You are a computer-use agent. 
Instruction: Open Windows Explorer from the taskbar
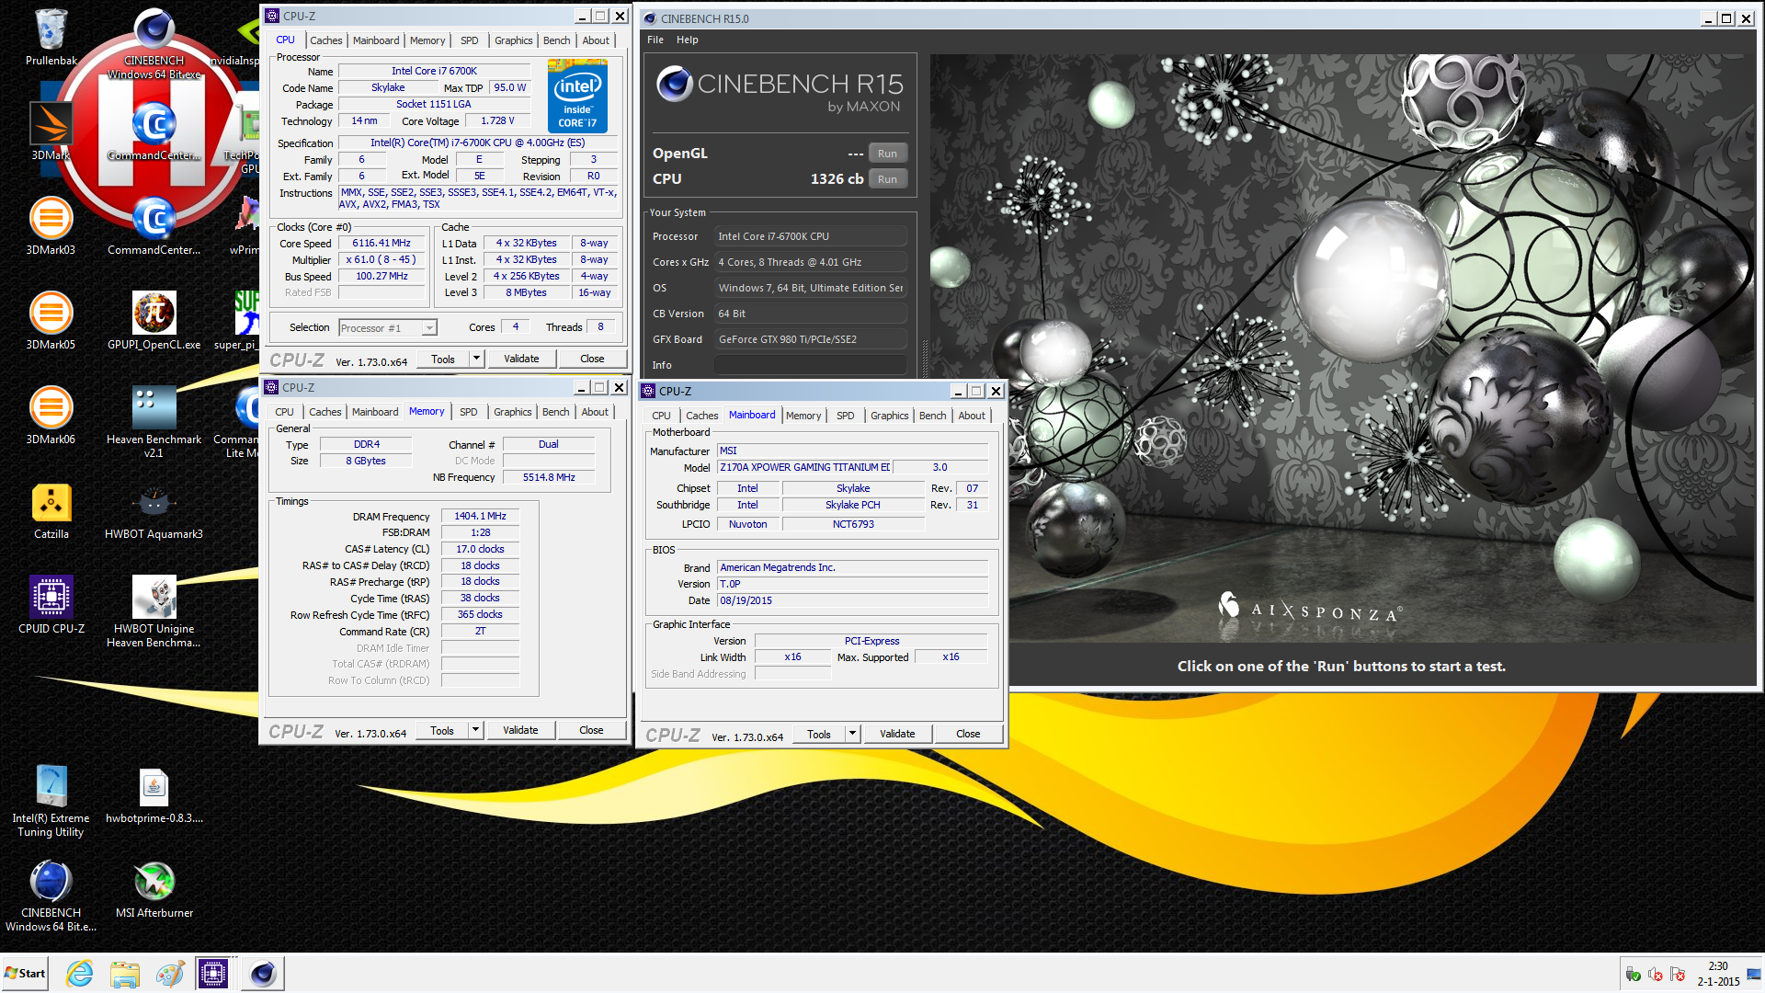click(124, 973)
